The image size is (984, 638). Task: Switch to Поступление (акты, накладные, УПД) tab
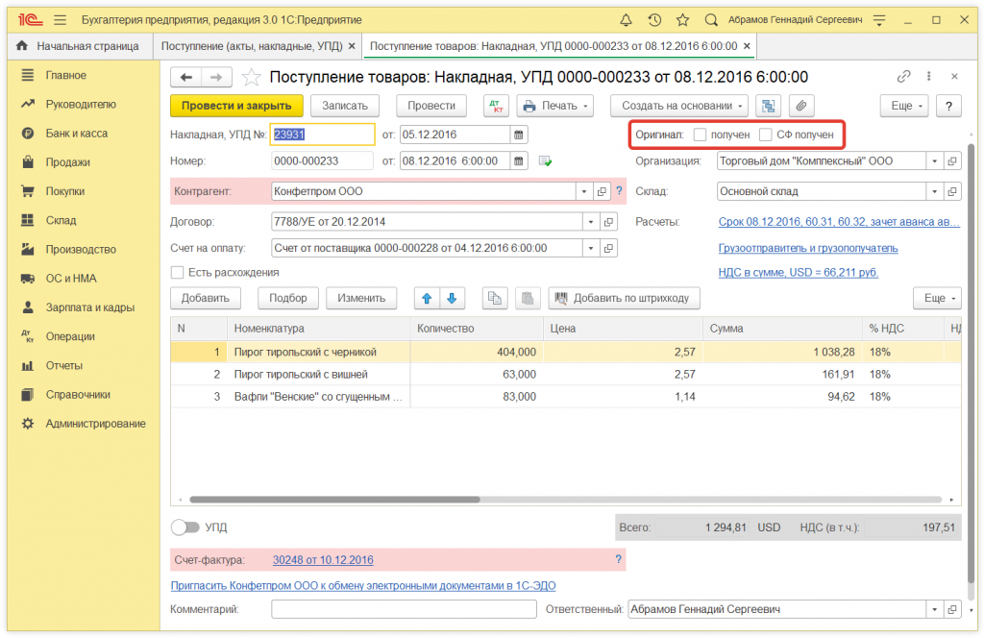click(253, 46)
